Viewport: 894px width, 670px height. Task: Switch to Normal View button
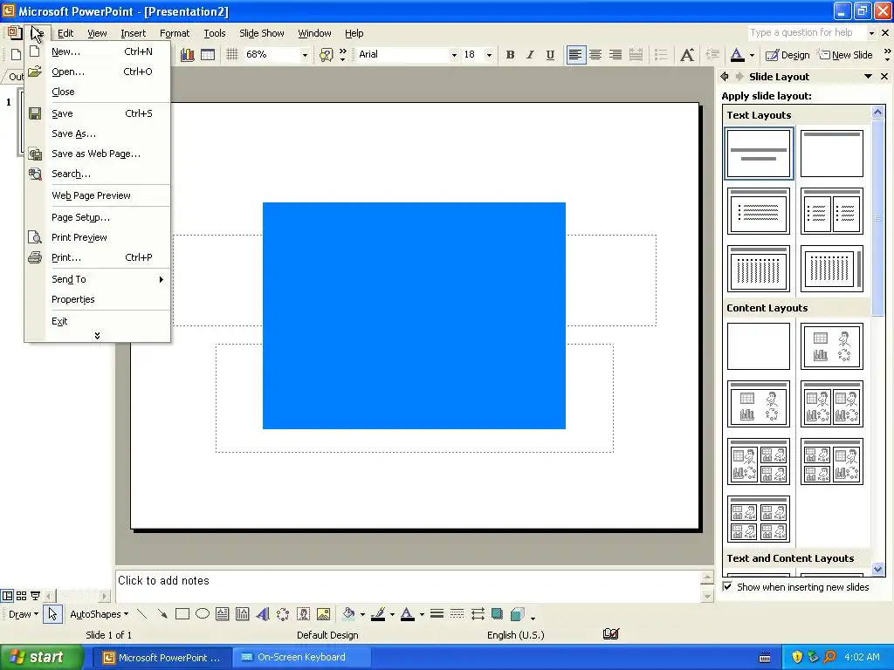click(7, 596)
